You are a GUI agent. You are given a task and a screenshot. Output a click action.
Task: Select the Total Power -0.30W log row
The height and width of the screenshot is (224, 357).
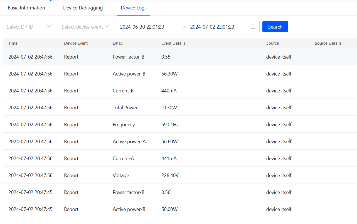point(178,108)
